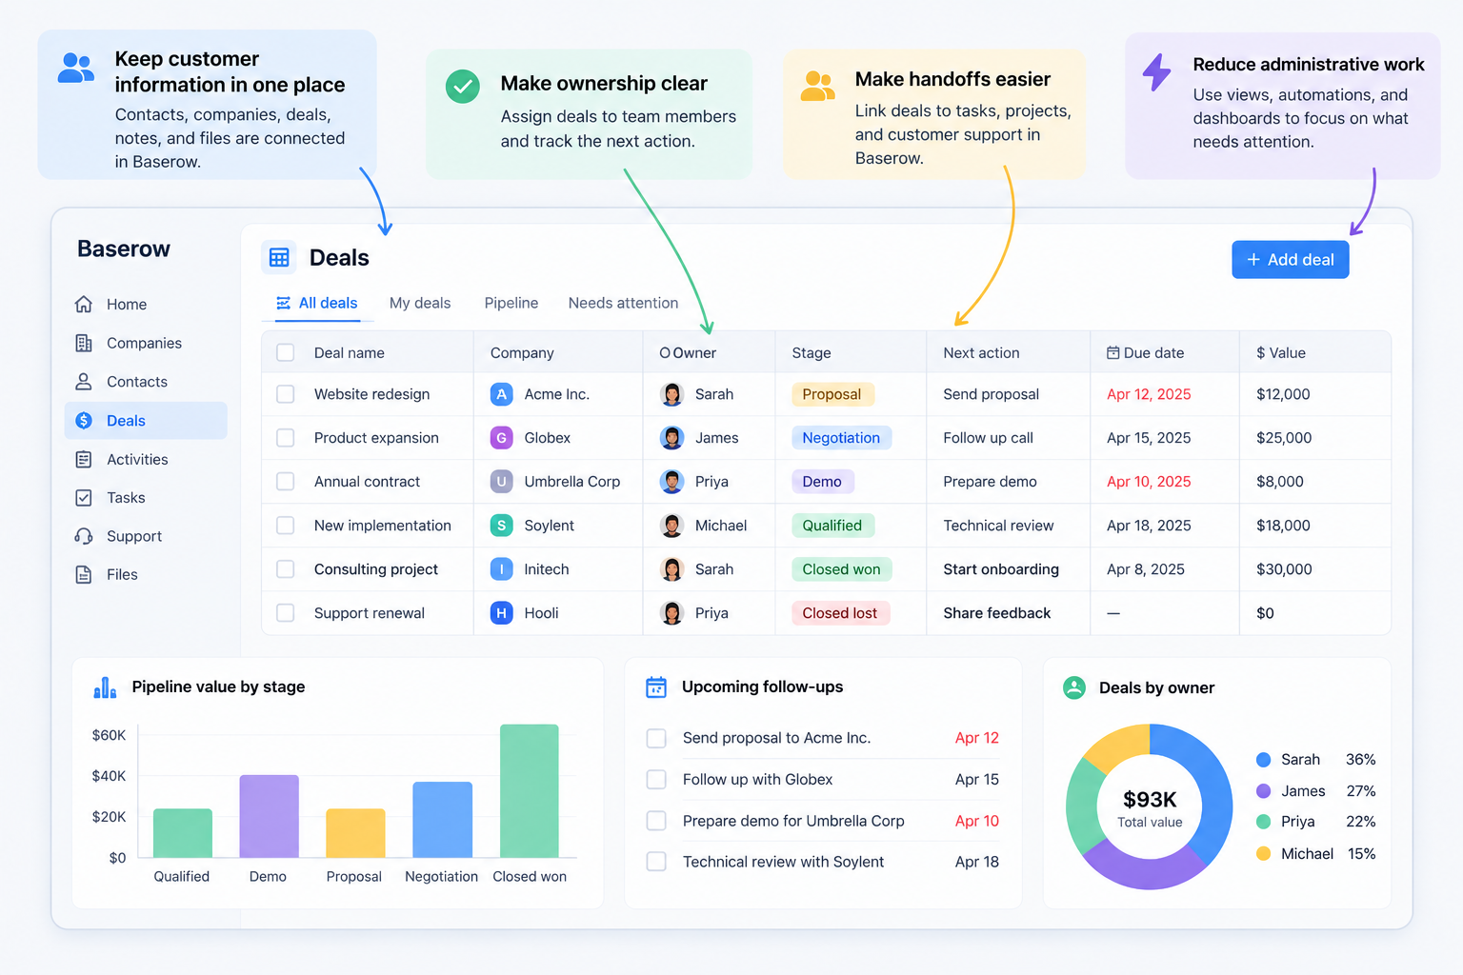The height and width of the screenshot is (975, 1463).
Task: Click the Sarah blue legend dot
Action: point(1264,760)
